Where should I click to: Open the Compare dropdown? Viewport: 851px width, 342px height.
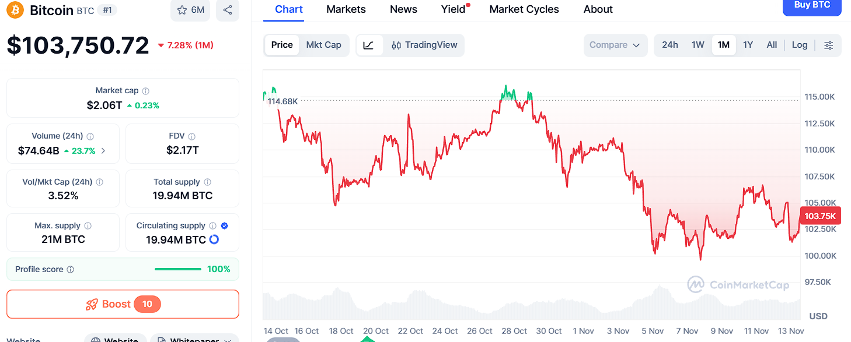pyautogui.click(x=615, y=45)
